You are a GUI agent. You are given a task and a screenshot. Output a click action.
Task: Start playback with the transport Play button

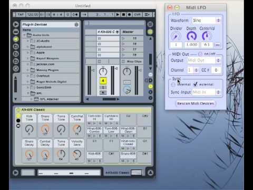[118, 15]
